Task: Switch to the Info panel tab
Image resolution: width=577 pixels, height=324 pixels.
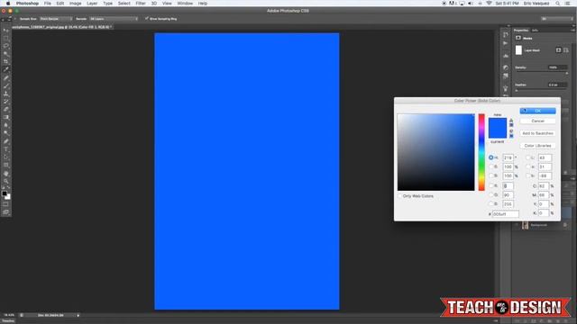Action: [535, 30]
